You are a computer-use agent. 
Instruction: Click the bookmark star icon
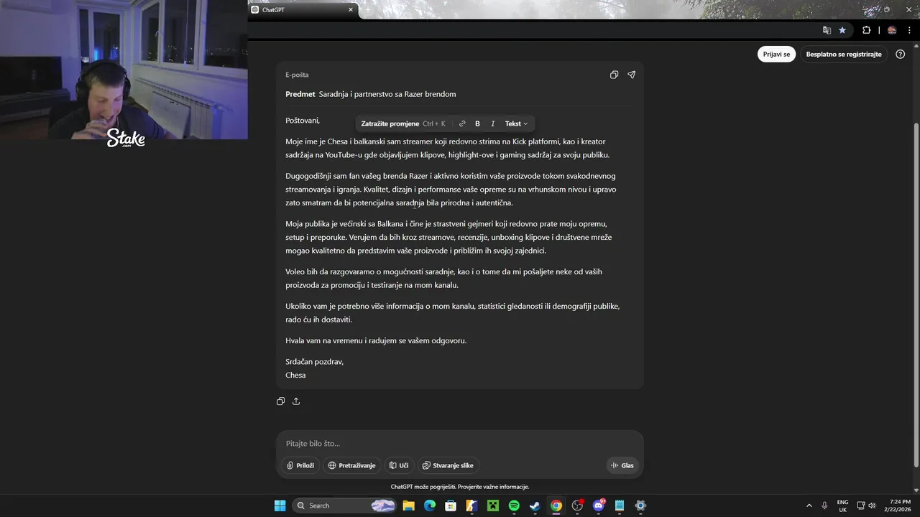pyautogui.click(x=842, y=30)
